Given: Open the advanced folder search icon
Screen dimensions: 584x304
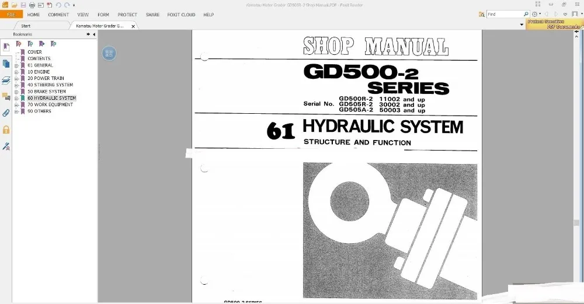Looking at the screenshot, I should click(x=482, y=15).
